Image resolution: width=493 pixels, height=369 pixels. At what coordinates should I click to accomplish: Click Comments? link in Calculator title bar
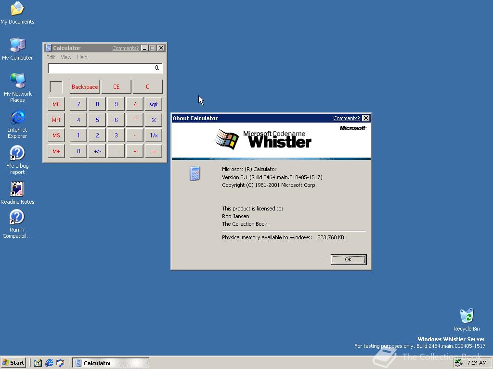coord(126,48)
